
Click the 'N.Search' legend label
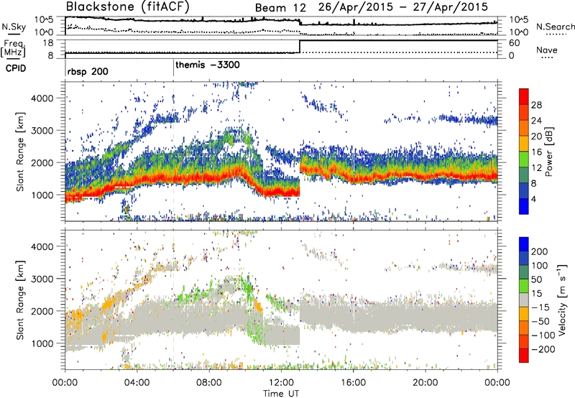click(x=555, y=27)
